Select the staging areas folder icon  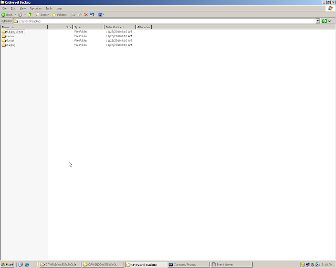coord(4,31)
